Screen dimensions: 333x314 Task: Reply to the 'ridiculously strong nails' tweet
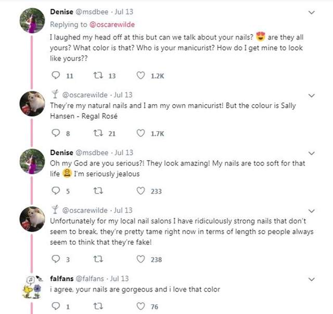tap(57, 259)
